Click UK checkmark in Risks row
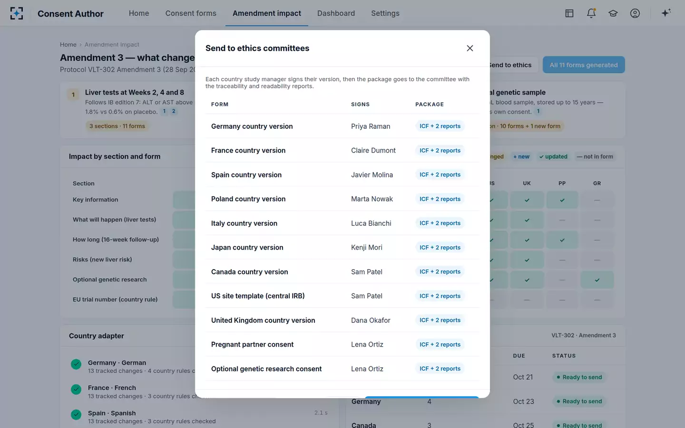Screen dimensions: 685x428 pos(527,260)
